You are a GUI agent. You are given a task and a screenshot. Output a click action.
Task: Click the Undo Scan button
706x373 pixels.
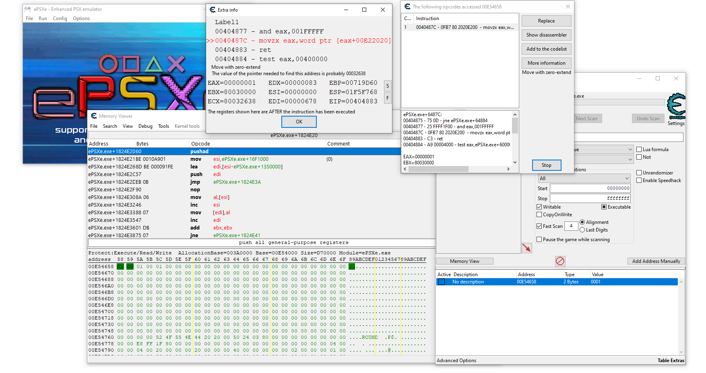point(648,118)
